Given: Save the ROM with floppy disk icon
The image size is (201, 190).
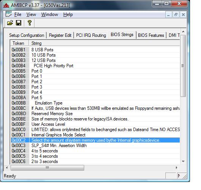Looking at the screenshot, I should tap(19, 23).
